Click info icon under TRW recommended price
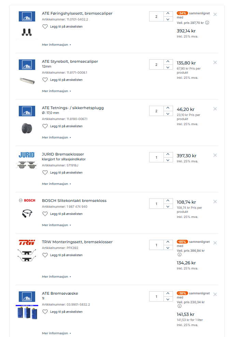This screenshot has width=228, height=337. (179, 254)
